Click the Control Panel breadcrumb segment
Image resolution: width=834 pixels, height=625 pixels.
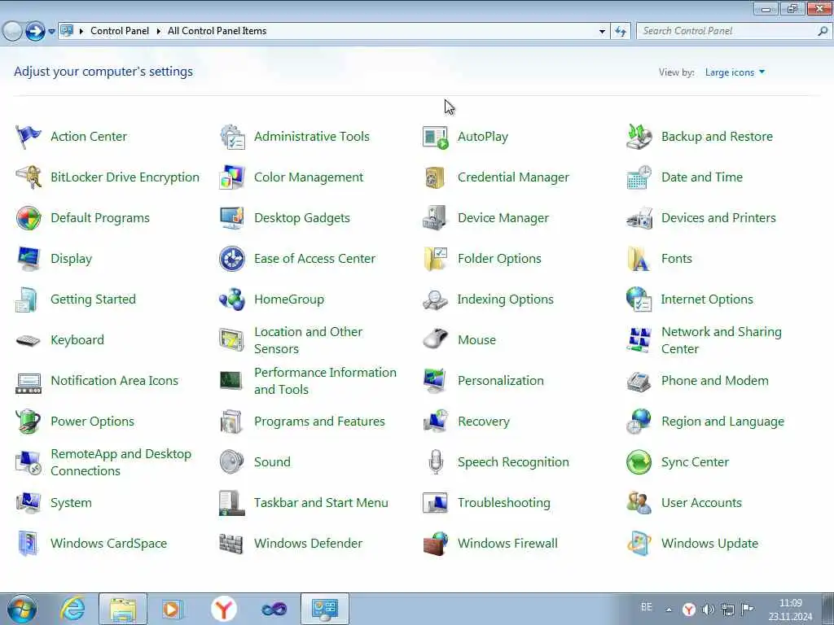[120, 31]
